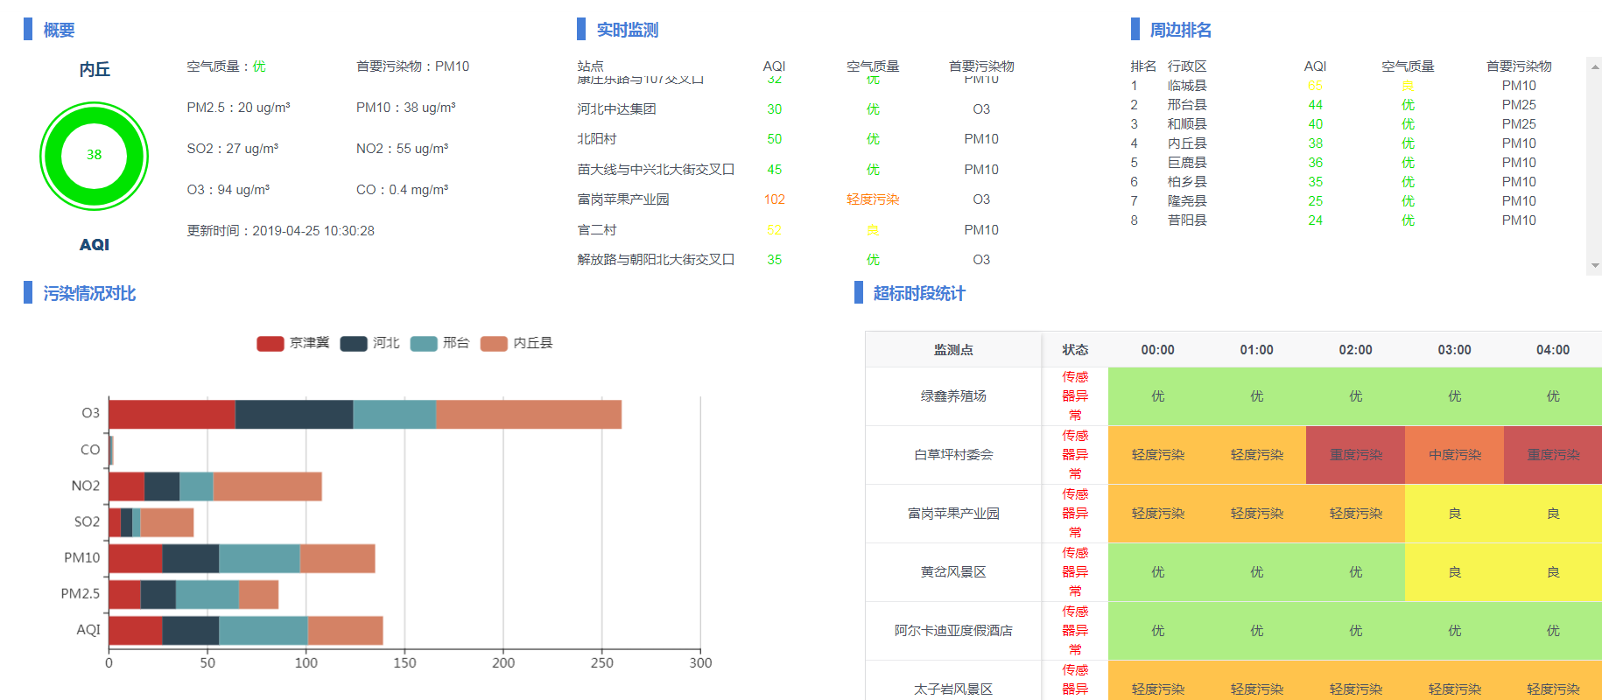Screen dimensions: 1602x700
Task: Click 富岗苹果产业园 03:00 良 cell
Action: (x=1454, y=514)
